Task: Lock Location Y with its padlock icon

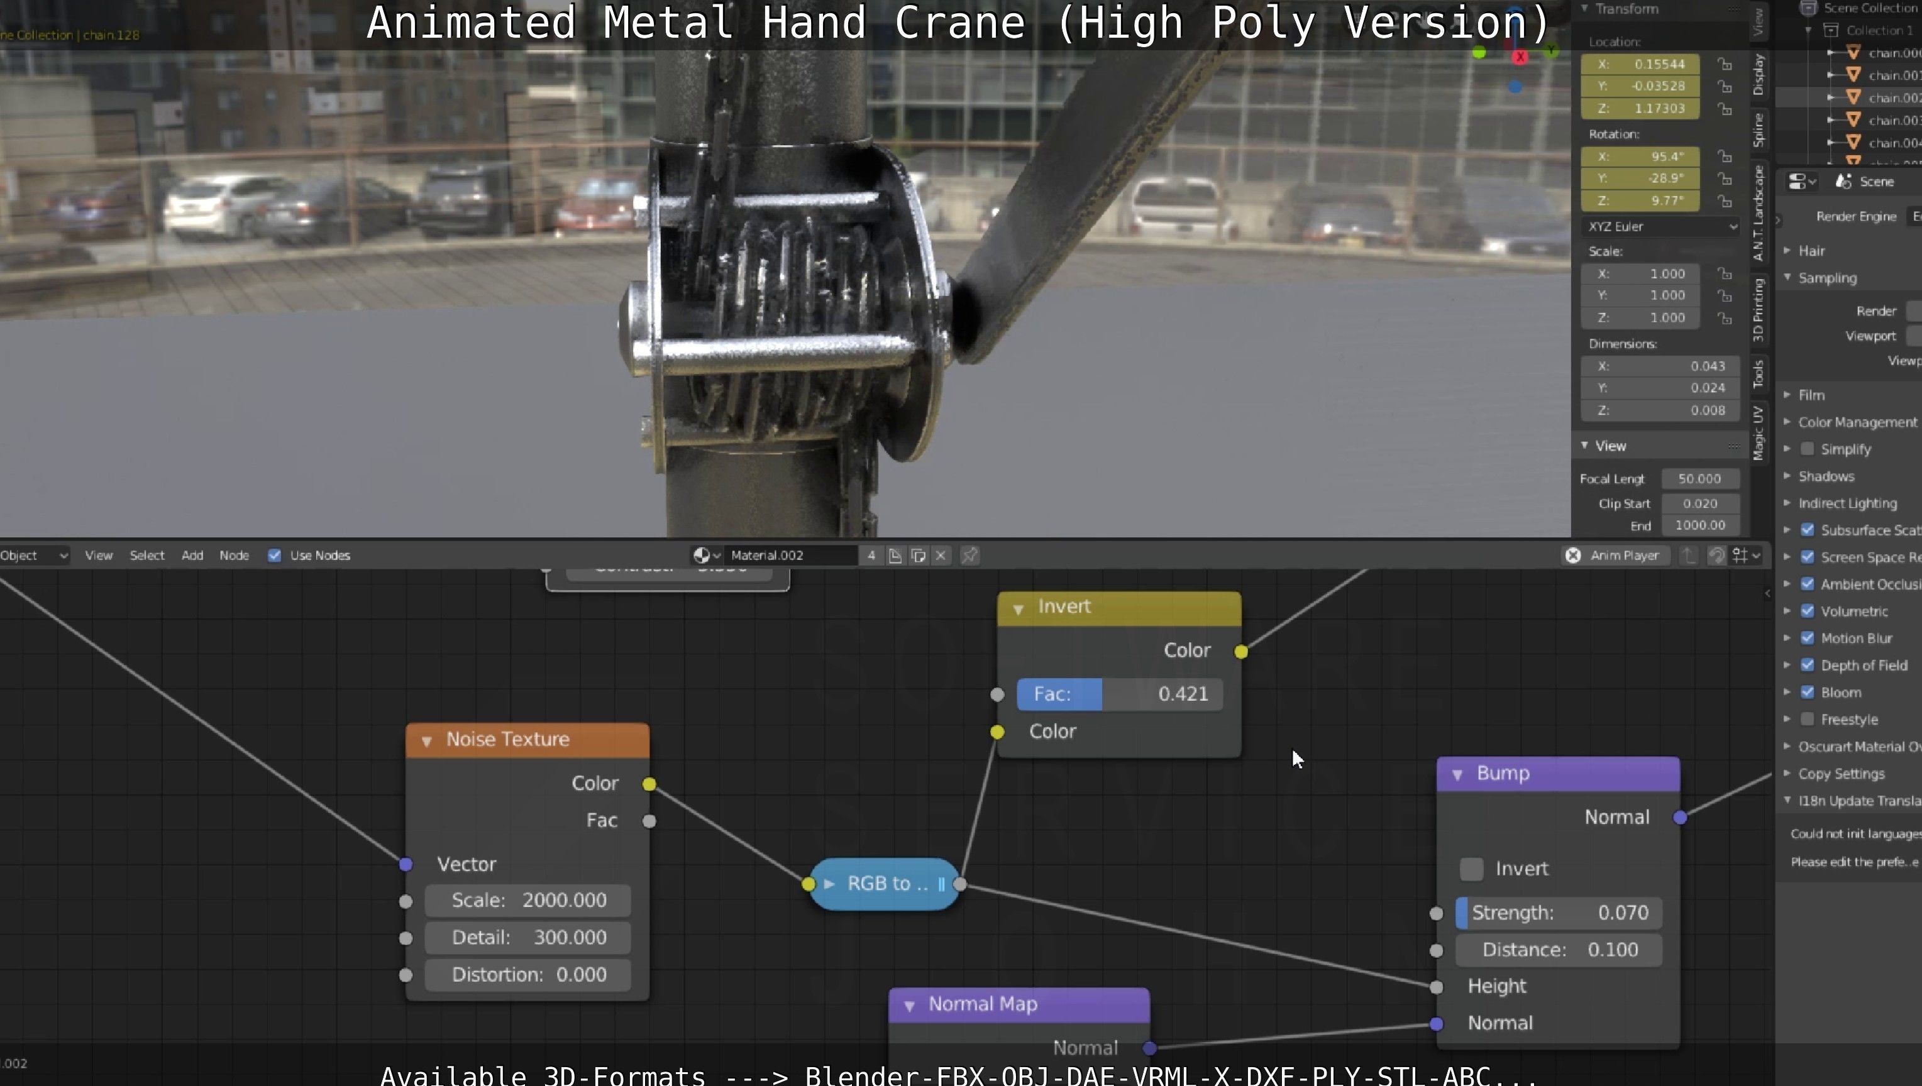Action: pyautogui.click(x=1725, y=85)
